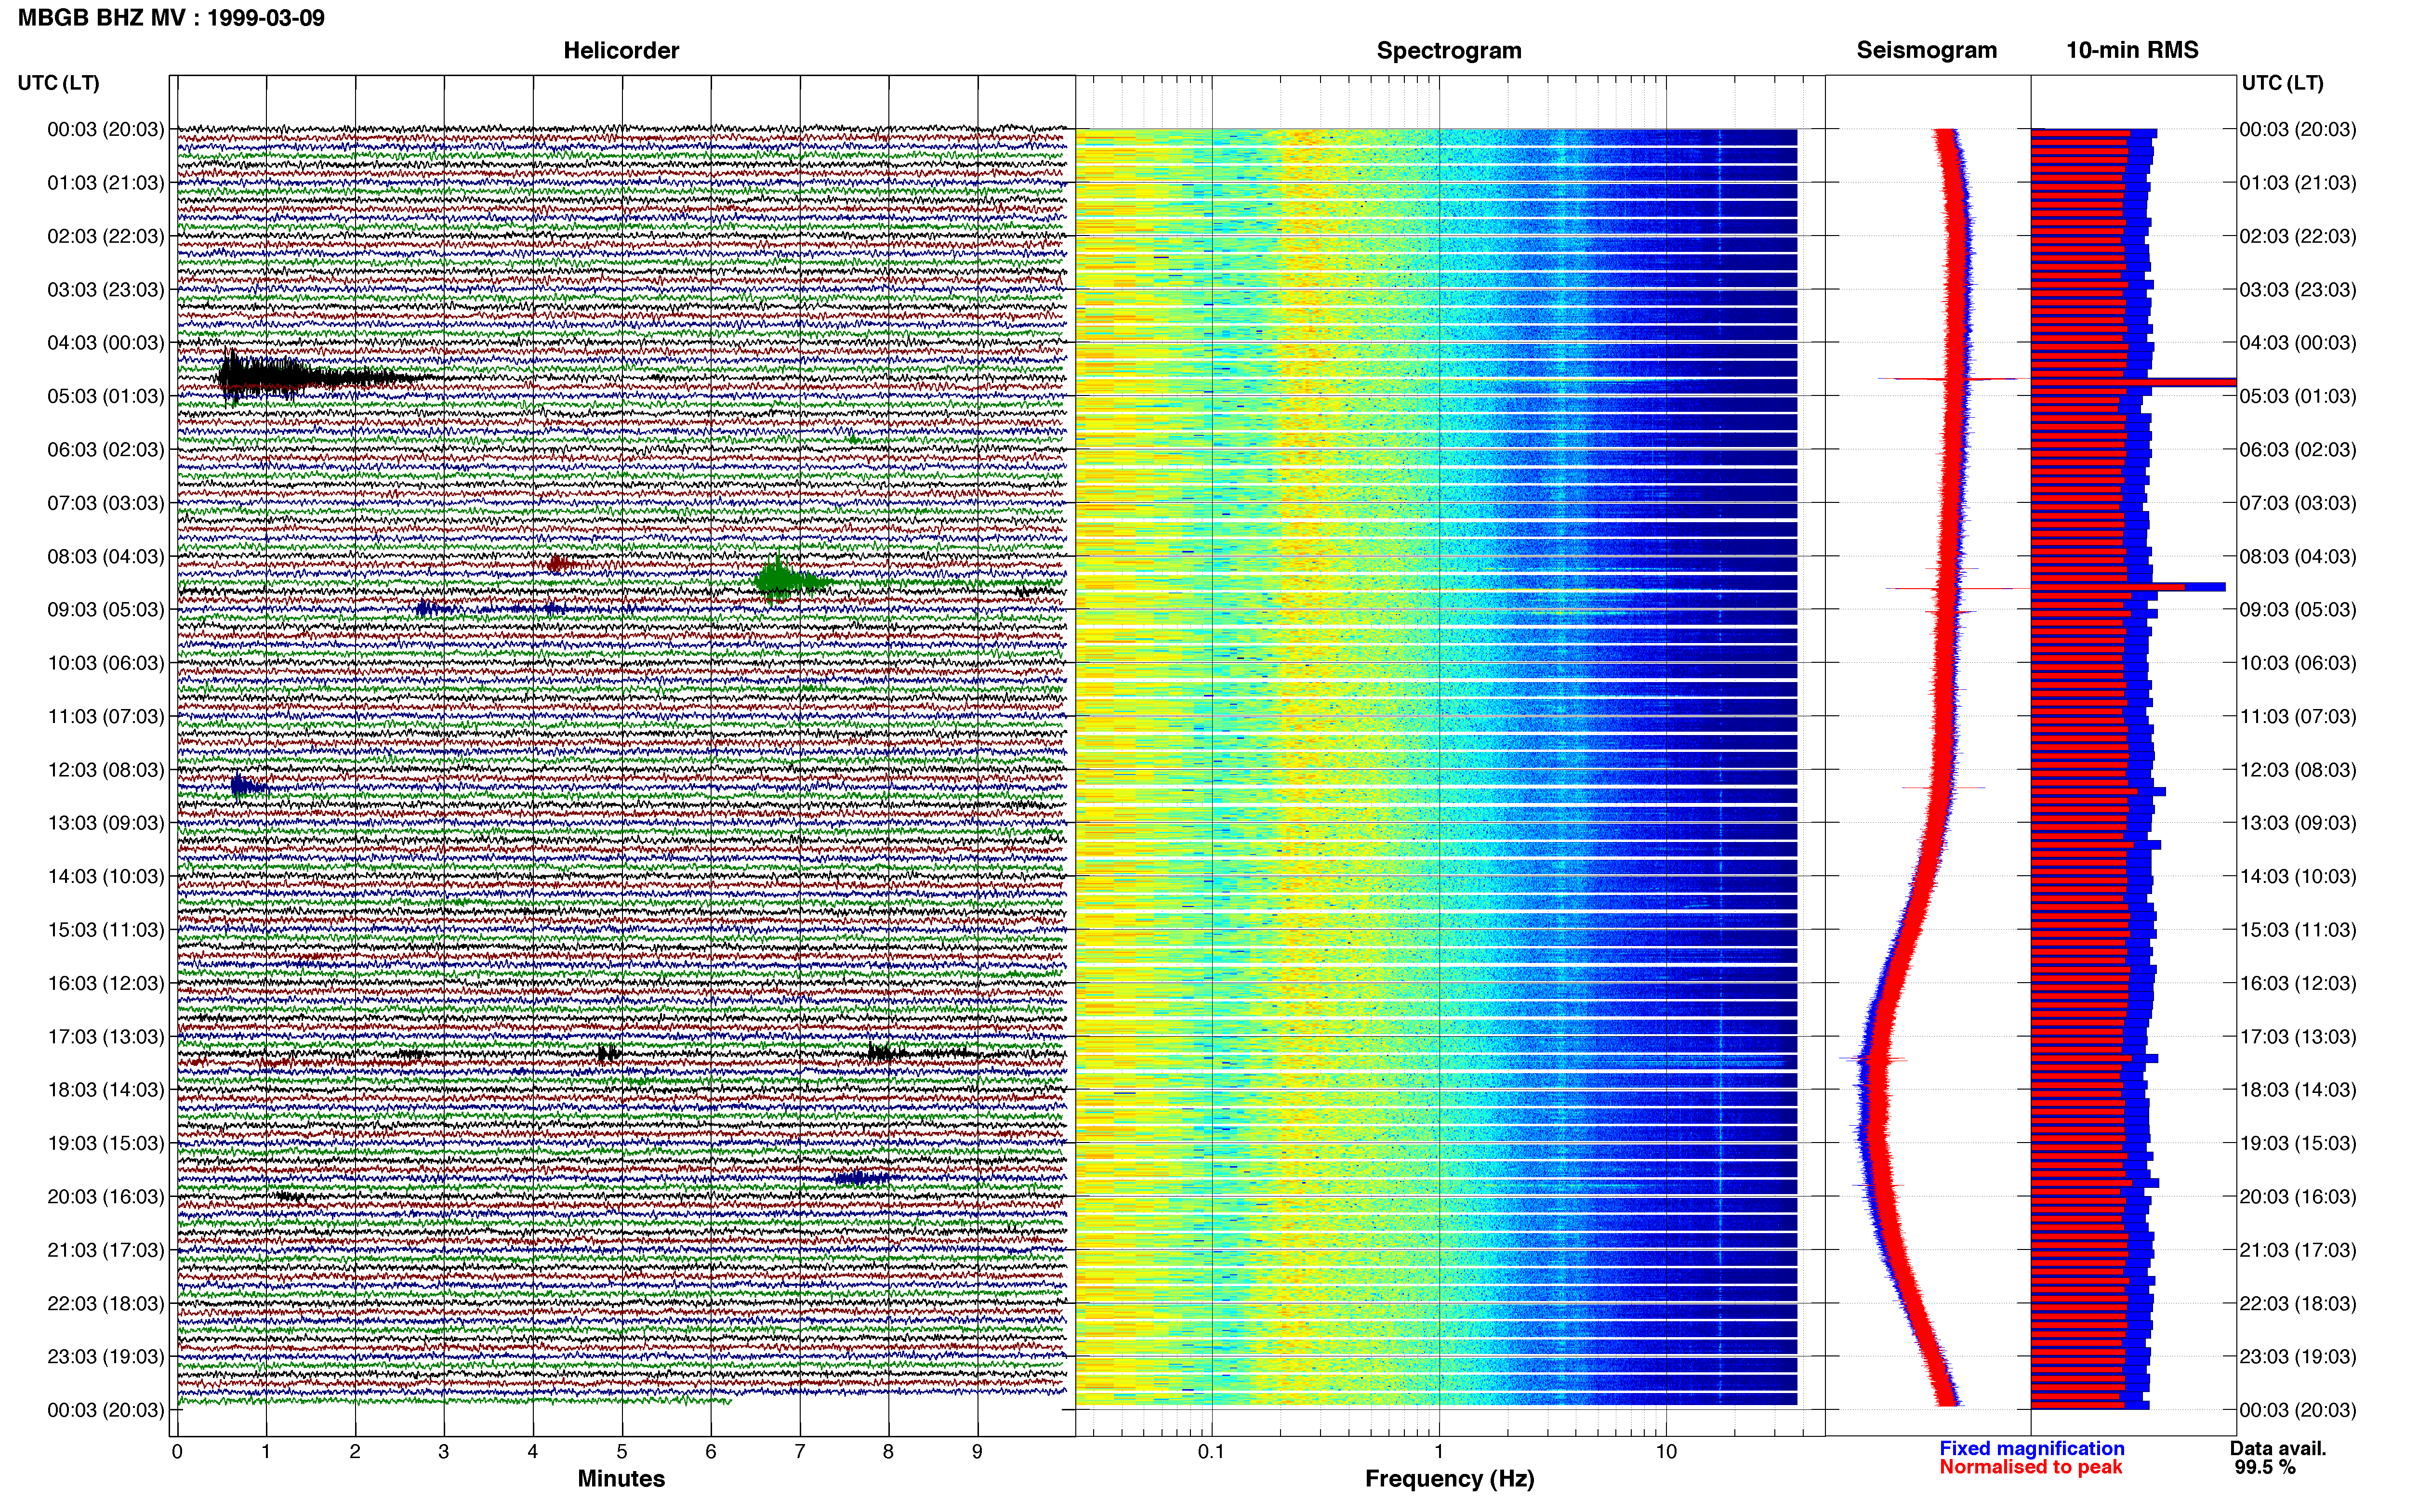Click minute tick label '5' on helicorder axis
The width and height of the screenshot is (2418, 1512).
(622, 1452)
